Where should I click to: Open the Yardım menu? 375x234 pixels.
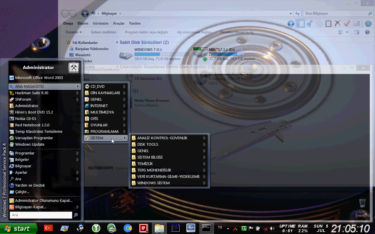[135, 23]
